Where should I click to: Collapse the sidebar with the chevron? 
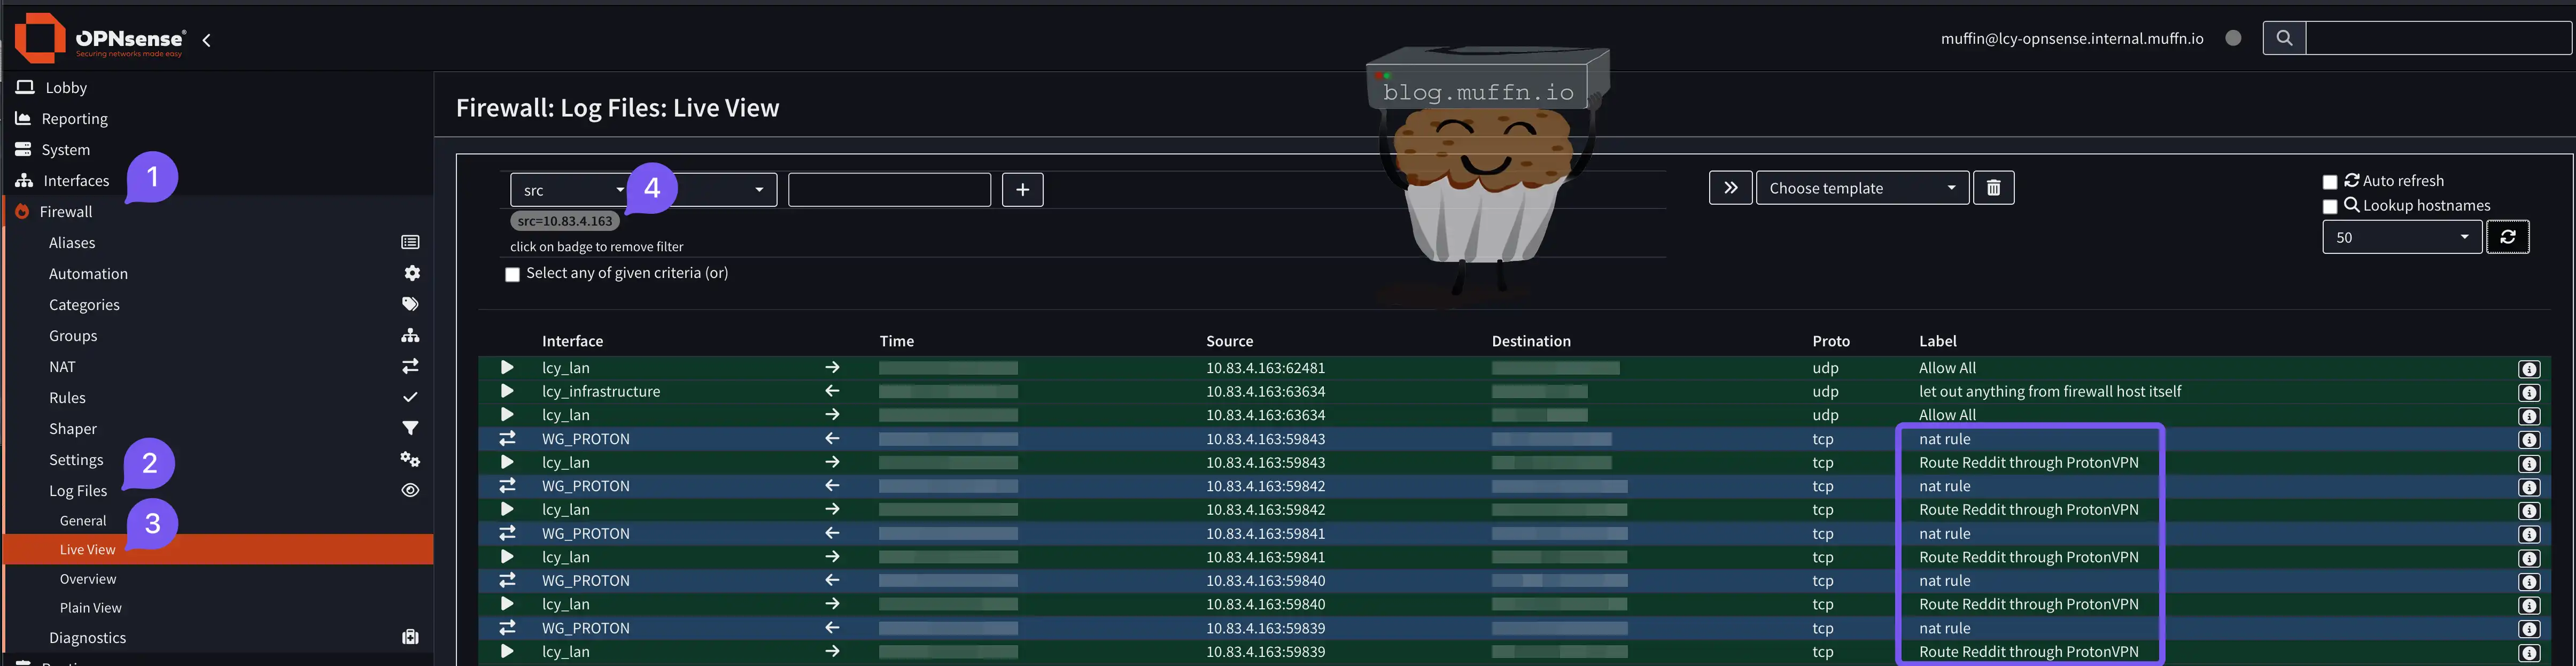[x=207, y=40]
